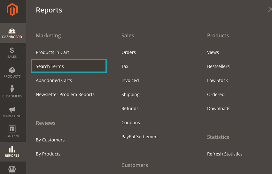
Task: Click the Reports bar chart icon
Action: tap(12, 149)
